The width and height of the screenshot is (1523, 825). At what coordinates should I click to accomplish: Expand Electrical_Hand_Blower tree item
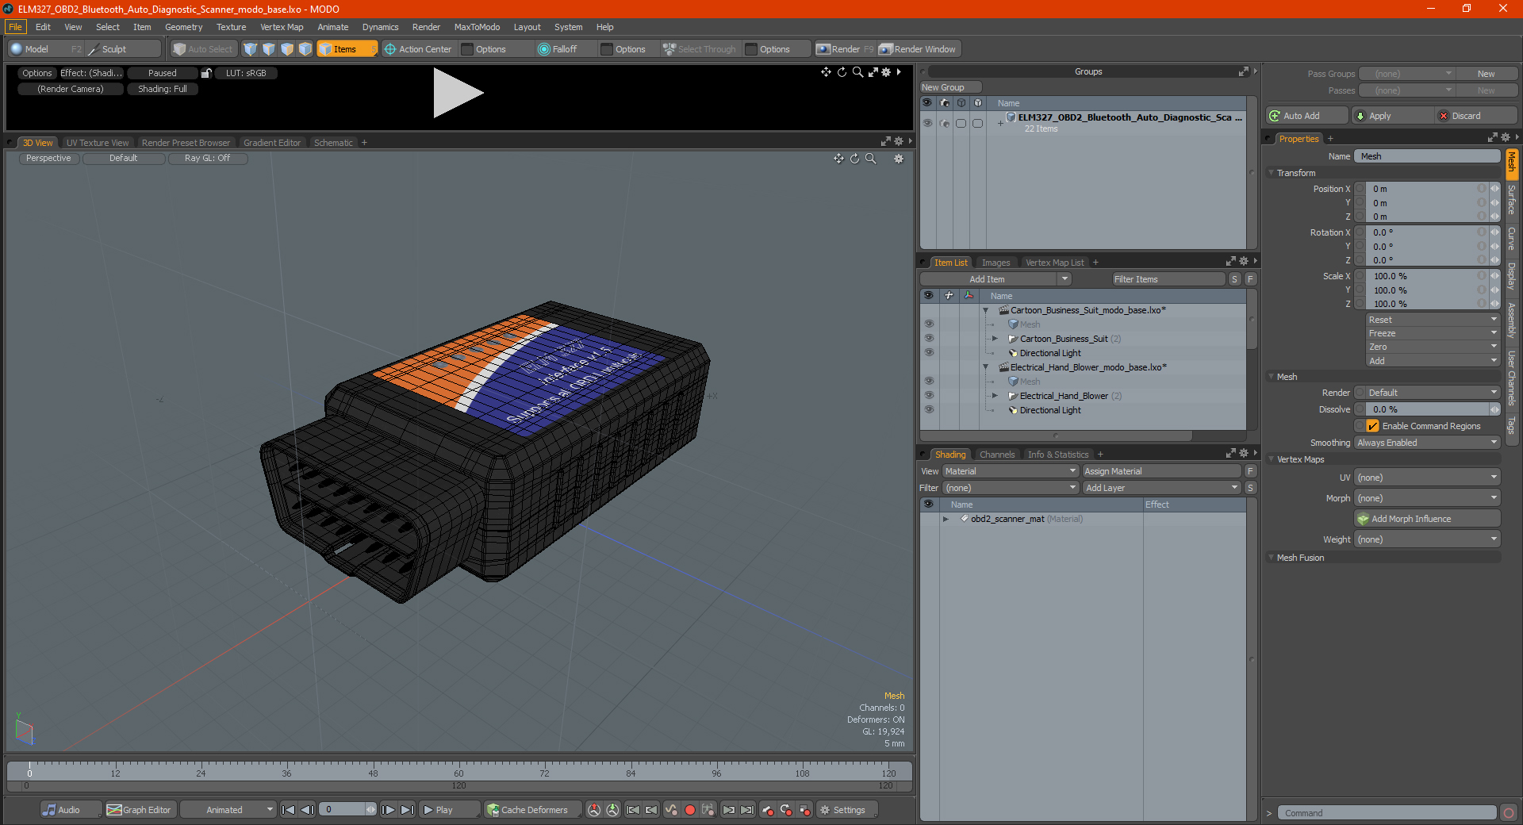pos(995,396)
